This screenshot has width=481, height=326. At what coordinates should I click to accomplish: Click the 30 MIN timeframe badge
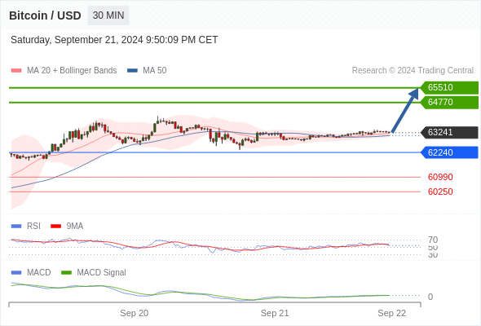point(108,15)
